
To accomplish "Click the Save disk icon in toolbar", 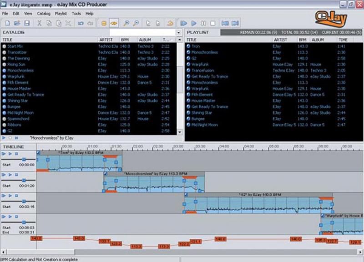I will (27, 23).
